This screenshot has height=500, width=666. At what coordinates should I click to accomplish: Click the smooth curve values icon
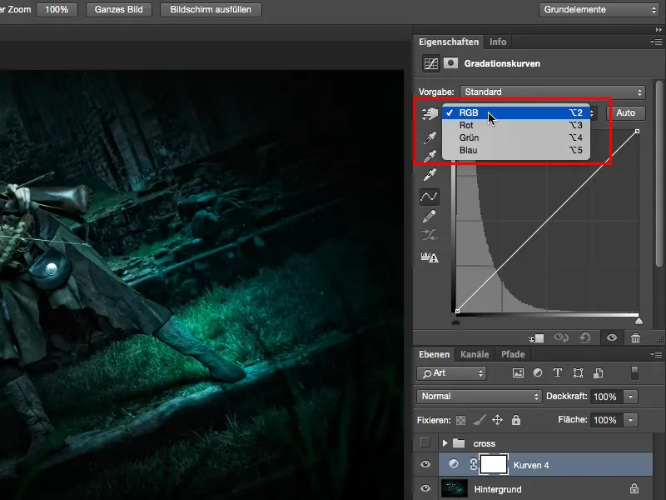(429, 235)
